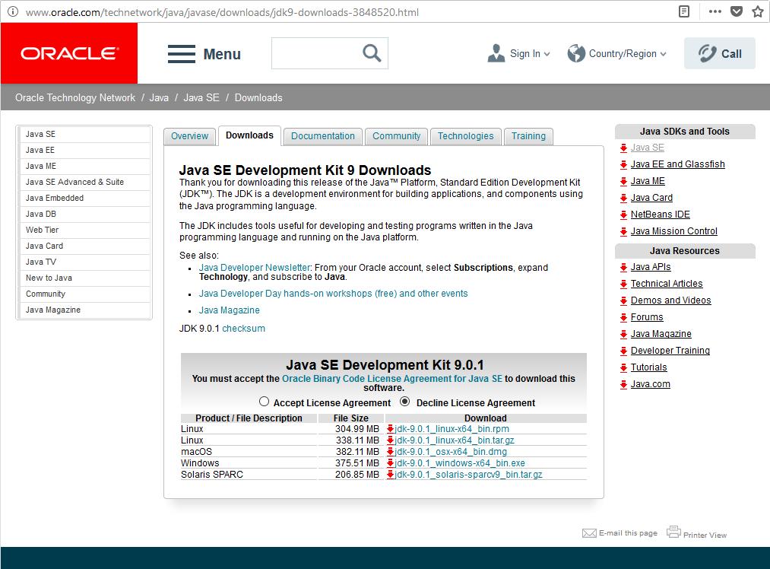Open Java SE Advanced & Suite sidebar item
Image resolution: width=770 pixels, height=569 pixels.
click(84, 183)
